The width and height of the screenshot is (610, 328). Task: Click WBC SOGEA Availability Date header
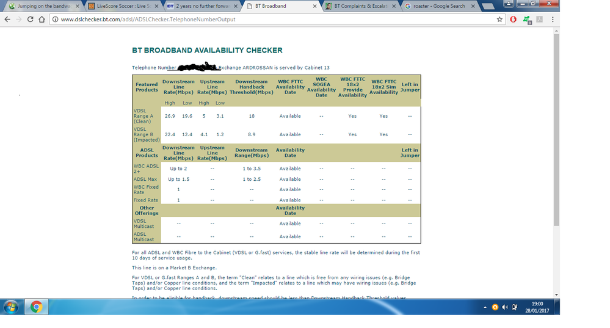[321, 87]
